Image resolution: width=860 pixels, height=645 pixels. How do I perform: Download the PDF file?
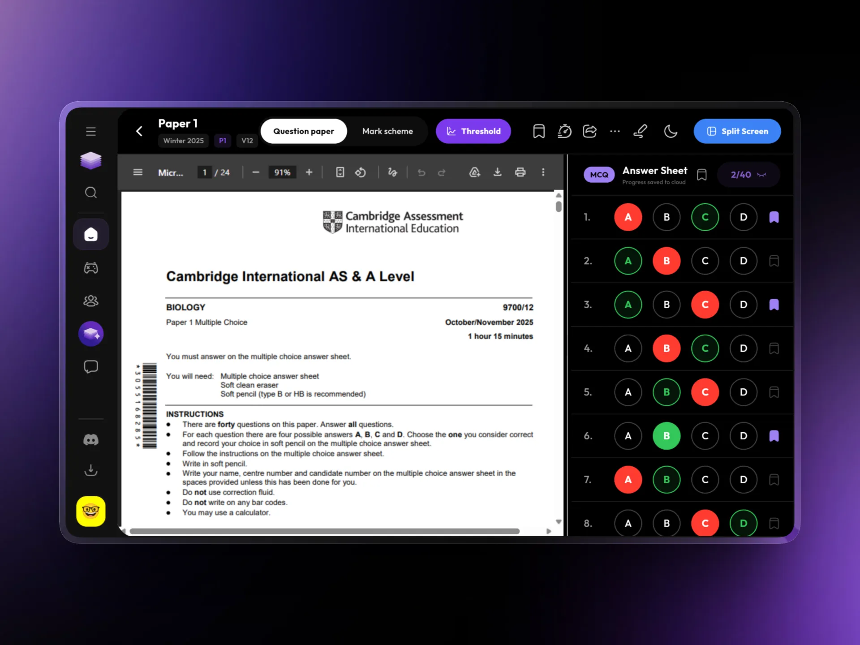(497, 172)
